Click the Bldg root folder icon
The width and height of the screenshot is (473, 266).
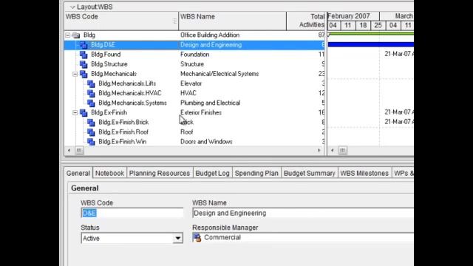(76, 35)
